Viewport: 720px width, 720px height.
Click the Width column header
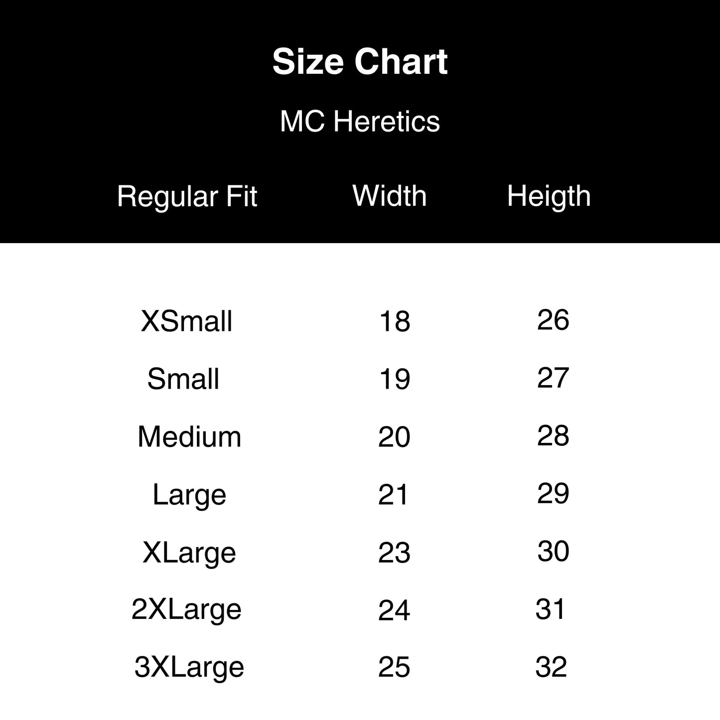point(390,195)
